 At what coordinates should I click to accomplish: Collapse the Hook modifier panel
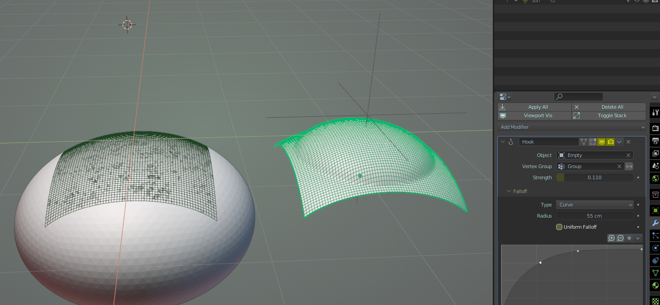pos(503,142)
